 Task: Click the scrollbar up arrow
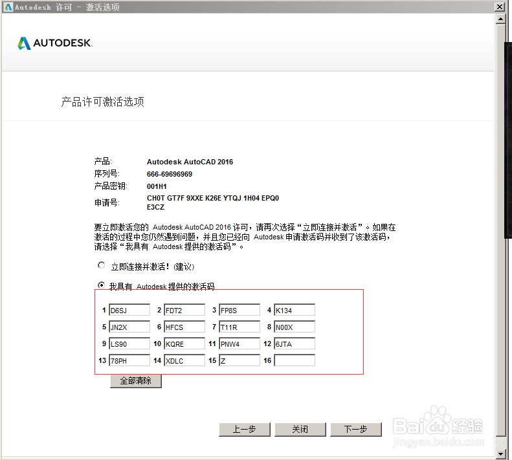tap(500, 19)
